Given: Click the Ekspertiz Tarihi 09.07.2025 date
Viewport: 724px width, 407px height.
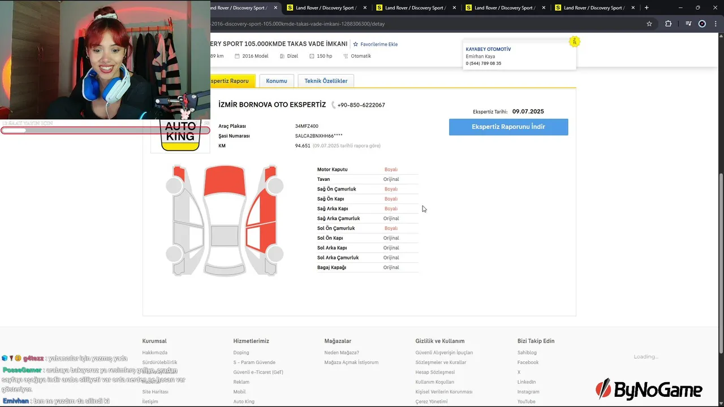Looking at the screenshot, I should click(528, 111).
